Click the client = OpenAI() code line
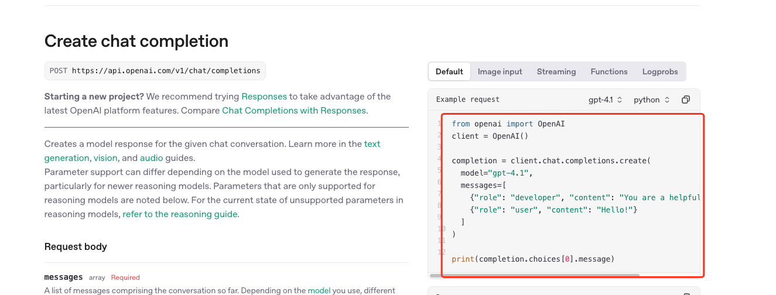776x295 pixels. tap(490, 136)
